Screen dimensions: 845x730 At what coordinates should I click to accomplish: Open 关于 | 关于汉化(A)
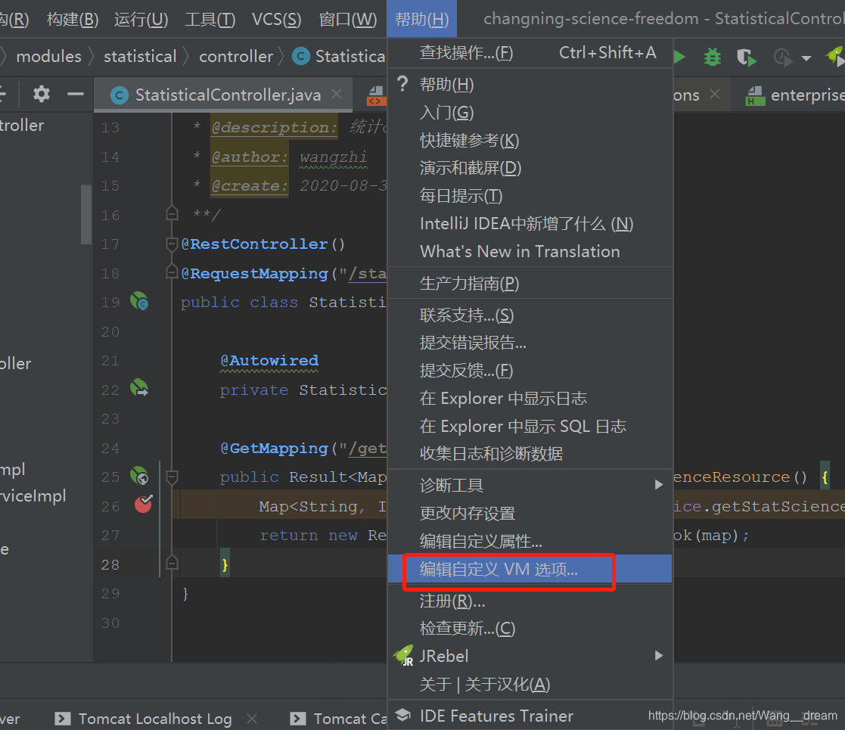pos(530,684)
